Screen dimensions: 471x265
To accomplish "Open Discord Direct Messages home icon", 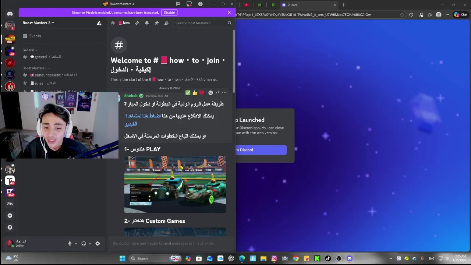I will point(10,14).
